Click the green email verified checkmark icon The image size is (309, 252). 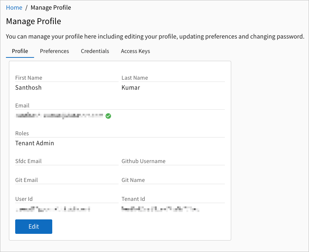pos(108,116)
